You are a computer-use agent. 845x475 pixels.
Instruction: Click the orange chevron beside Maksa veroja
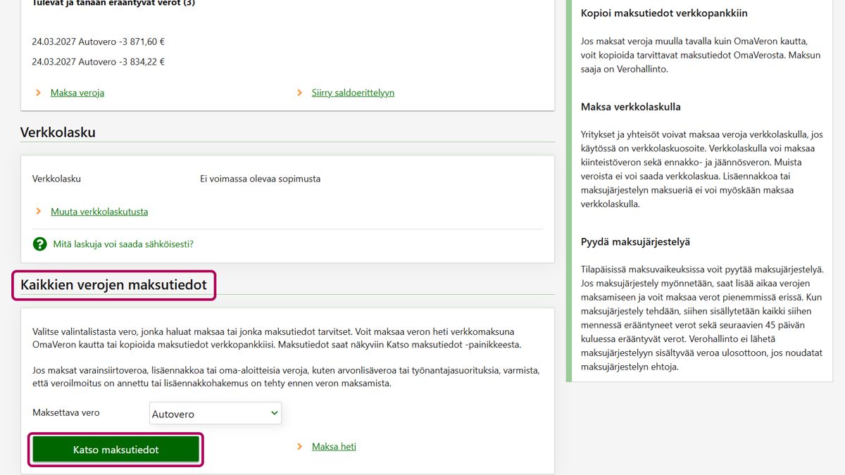(x=38, y=93)
